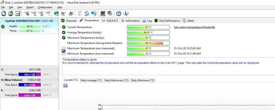Click the green globe toolbar icon
Screen dimensions: 275x110
tap(56, 13)
